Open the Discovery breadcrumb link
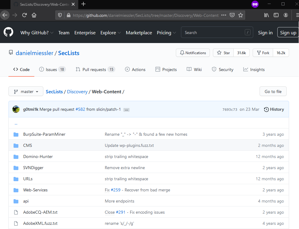 pos(77,92)
